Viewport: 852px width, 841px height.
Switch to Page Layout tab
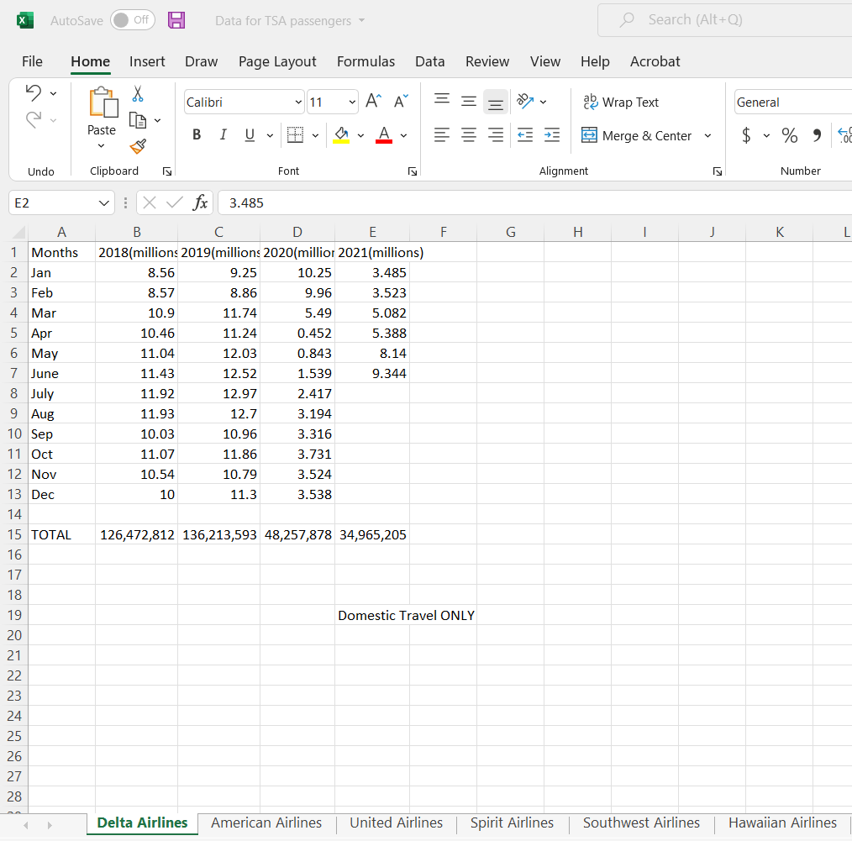pos(277,61)
